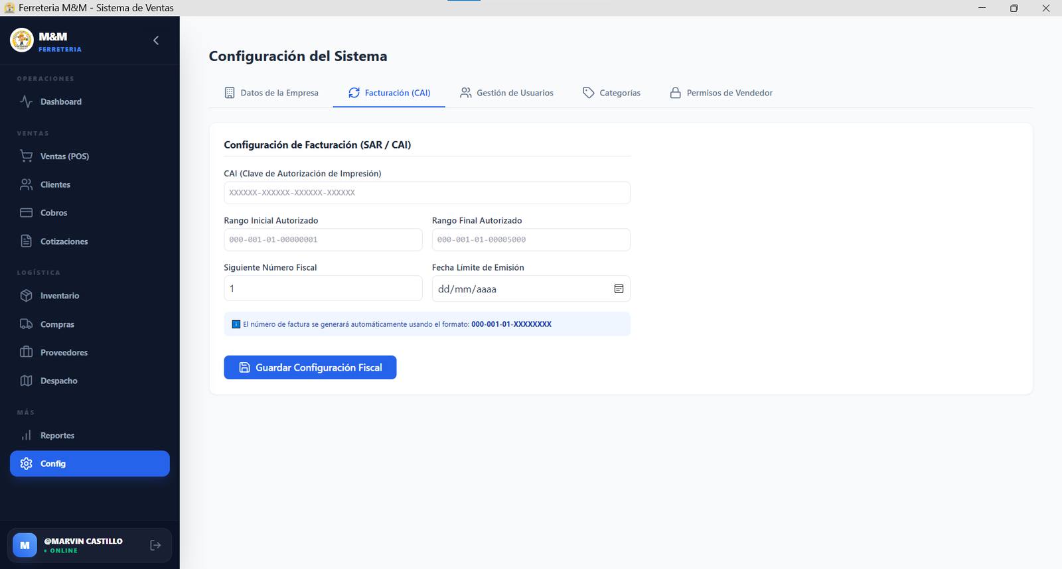Save with Guardar Configuración Fiscal button
The height and width of the screenshot is (569, 1062).
coord(310,367)
